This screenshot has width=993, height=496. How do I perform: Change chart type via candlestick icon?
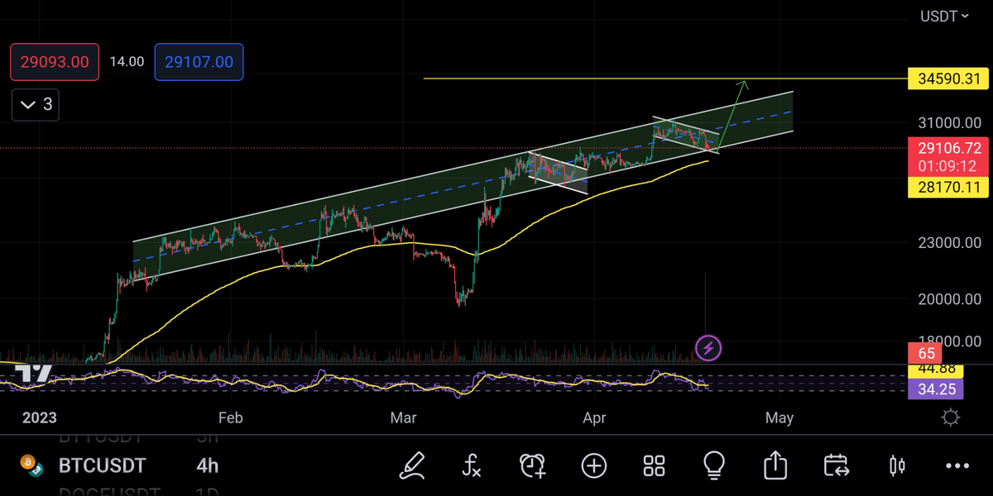click(x=896, y=465)
